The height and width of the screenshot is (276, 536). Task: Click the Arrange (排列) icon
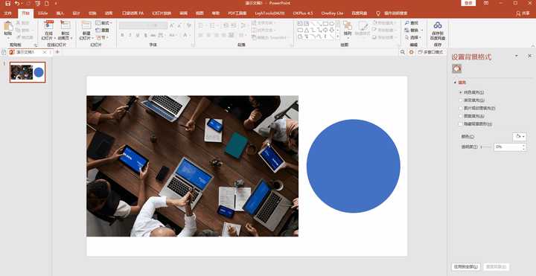348,26
